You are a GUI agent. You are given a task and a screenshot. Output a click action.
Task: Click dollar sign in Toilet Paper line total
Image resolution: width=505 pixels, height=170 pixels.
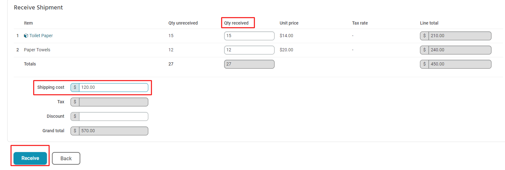(x=424, y=36)
